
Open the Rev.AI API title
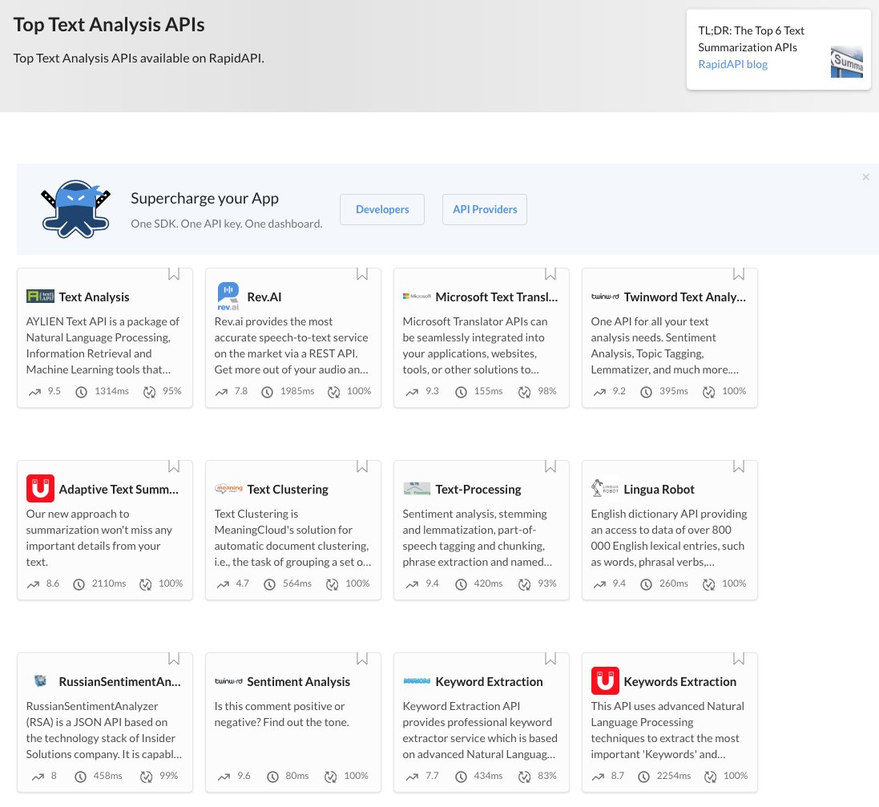[264, 297]
